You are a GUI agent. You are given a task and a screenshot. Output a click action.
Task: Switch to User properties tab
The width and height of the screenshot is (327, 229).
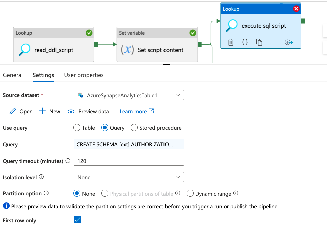(x=84, y=75)
